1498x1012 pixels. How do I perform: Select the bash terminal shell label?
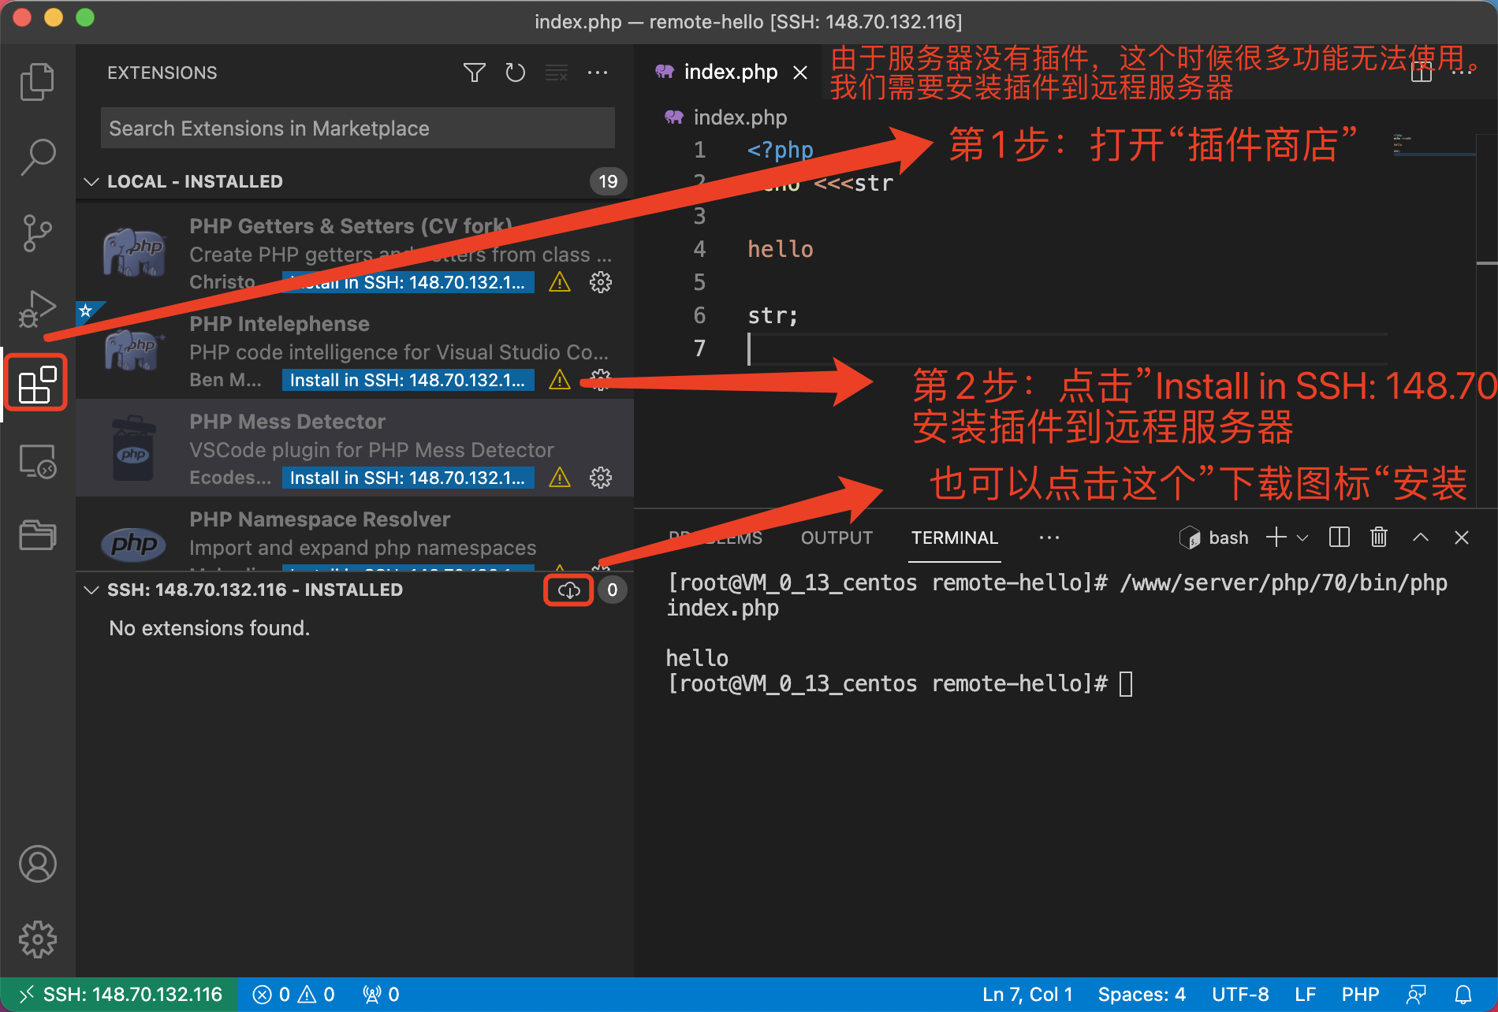click(1228, 538)
